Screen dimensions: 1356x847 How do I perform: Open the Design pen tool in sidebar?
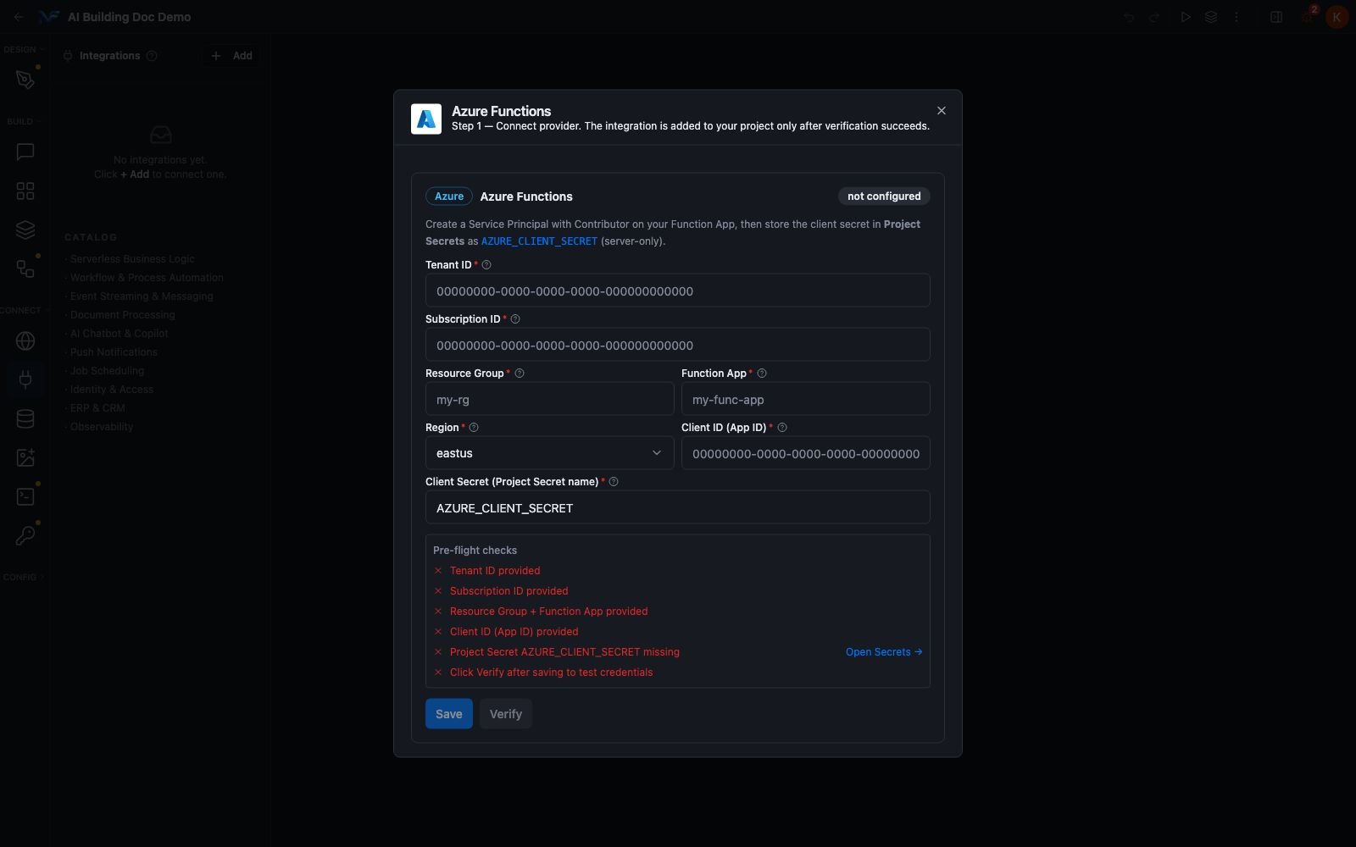pos(25,80)
